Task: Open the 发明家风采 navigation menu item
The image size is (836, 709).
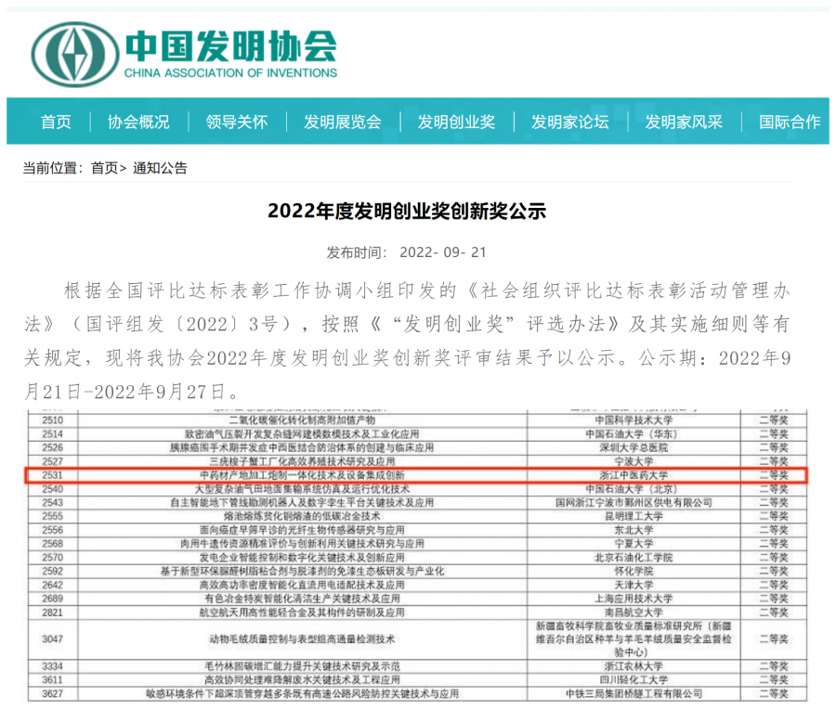Action: tap(684, 122)
